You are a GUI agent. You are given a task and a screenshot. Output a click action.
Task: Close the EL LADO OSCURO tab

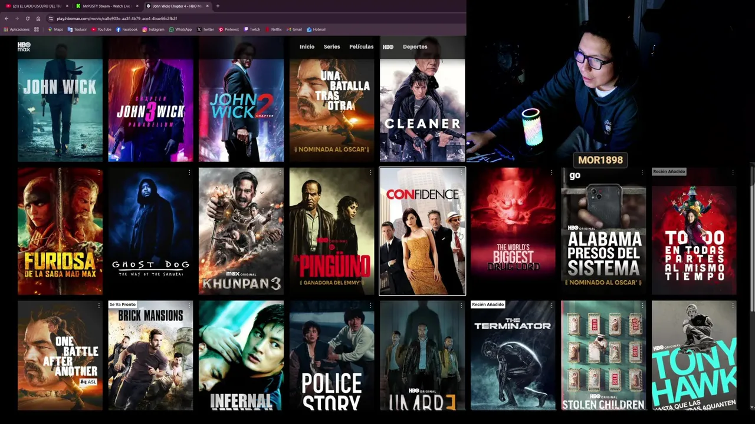[x=67, y=6]
